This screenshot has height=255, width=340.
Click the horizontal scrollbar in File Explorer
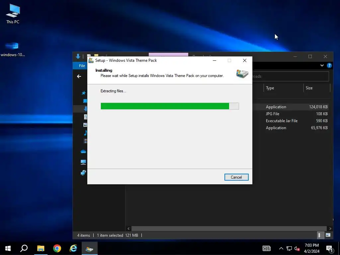click(229, 228)
